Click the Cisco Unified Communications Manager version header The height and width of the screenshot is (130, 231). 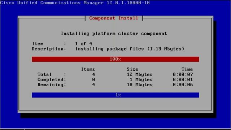[x=75, y=3]
